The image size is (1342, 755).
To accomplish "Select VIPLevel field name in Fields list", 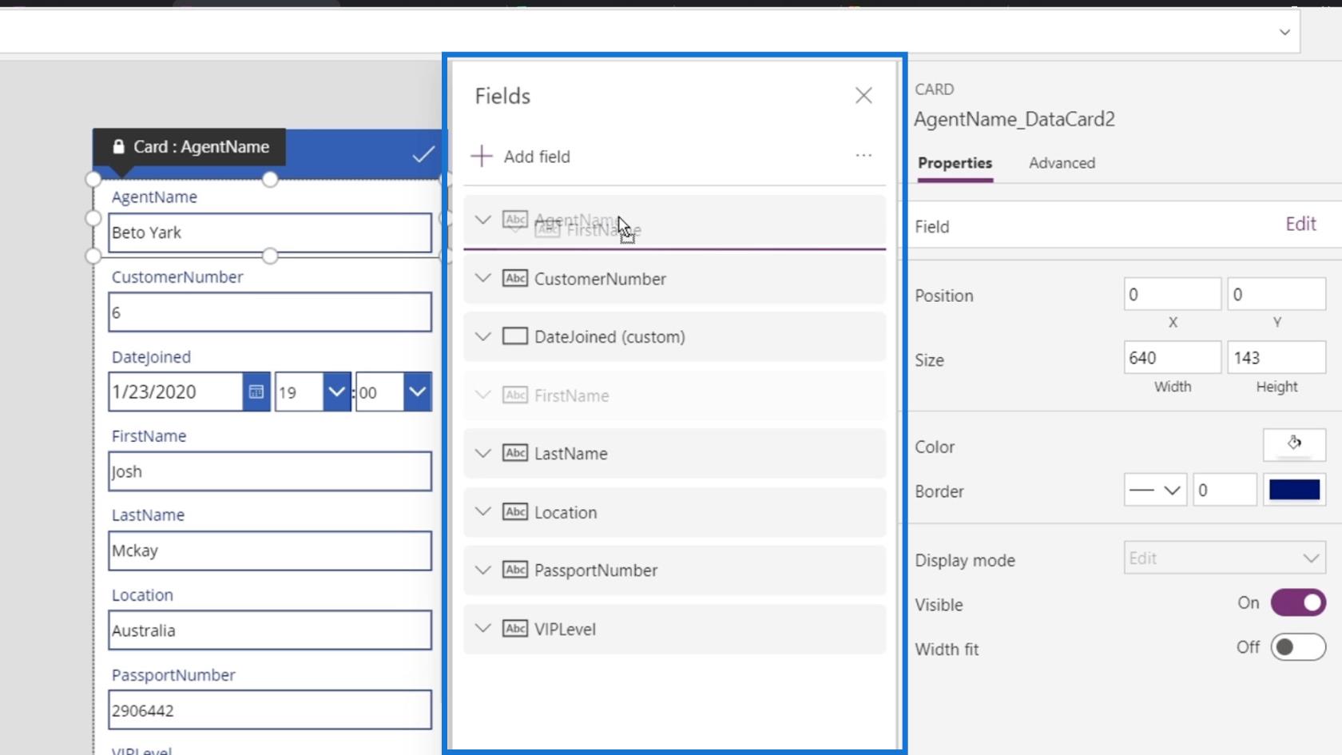I will 565,630.
